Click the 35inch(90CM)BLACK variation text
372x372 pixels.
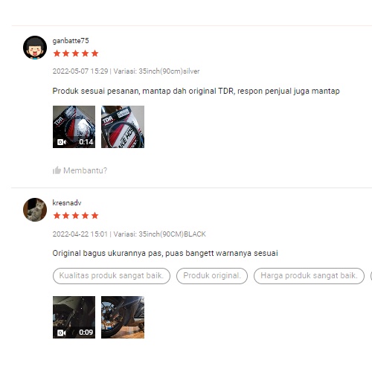pyautogui.click(x=173, y=234)
